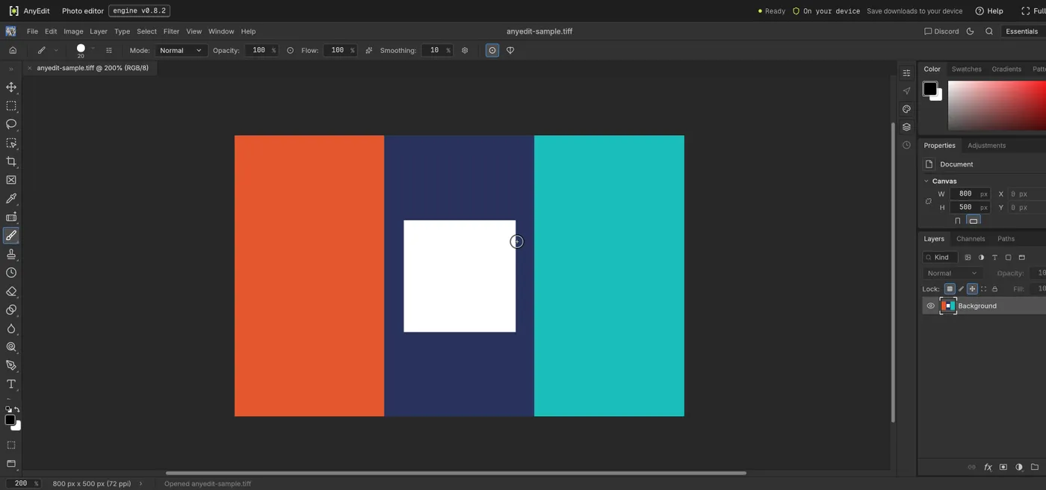
Task: Open the layers stack panel icon
Action: click(906, 127)
